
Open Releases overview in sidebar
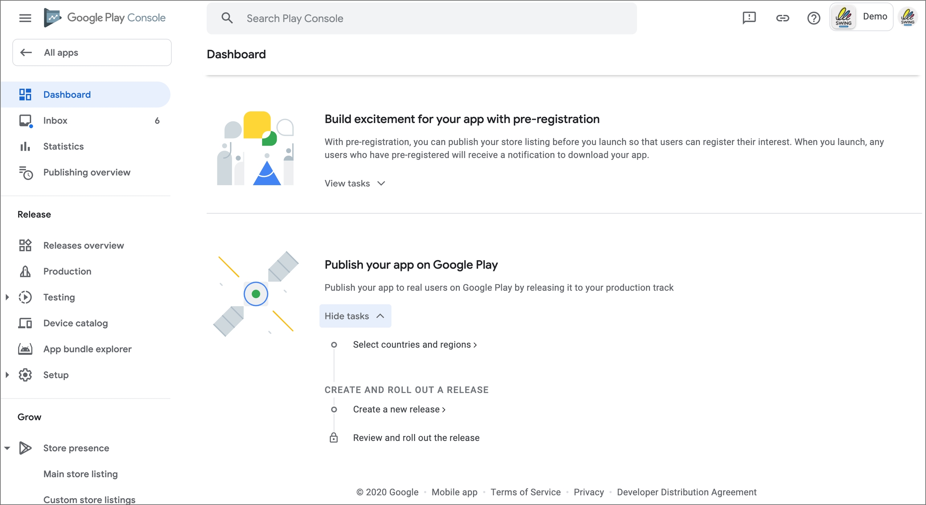(86, 245)
